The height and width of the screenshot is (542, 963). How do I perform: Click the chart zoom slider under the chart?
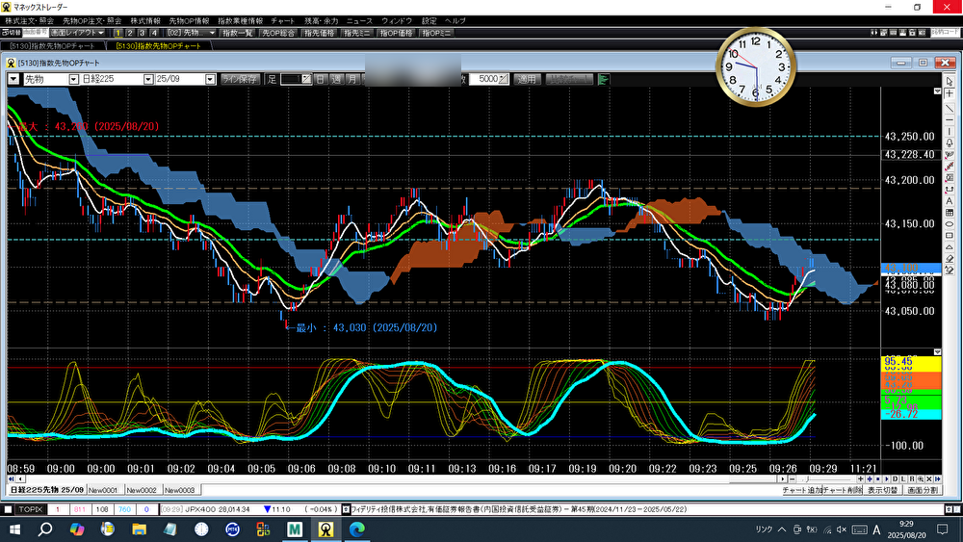click(x=826, y=478)
